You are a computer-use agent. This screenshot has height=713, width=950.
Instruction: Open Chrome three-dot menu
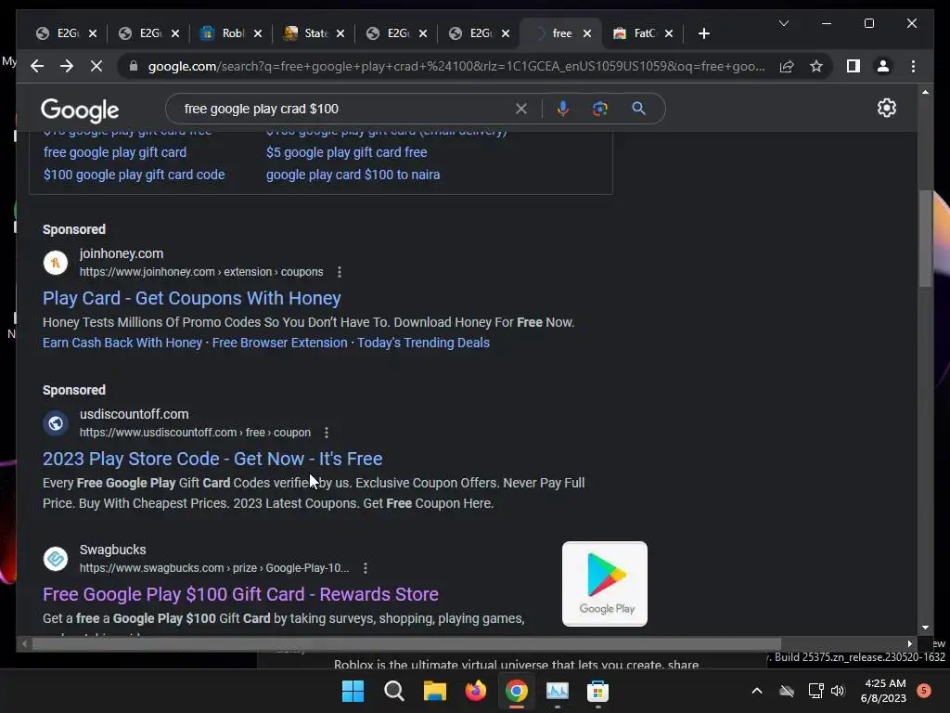[x=913, y=66]
